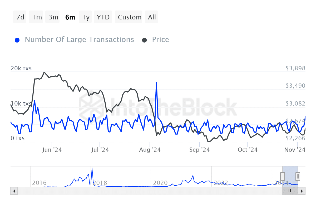Click the currently active 6m range
Viewport: 316px width, 210px height.
[70, 17]
